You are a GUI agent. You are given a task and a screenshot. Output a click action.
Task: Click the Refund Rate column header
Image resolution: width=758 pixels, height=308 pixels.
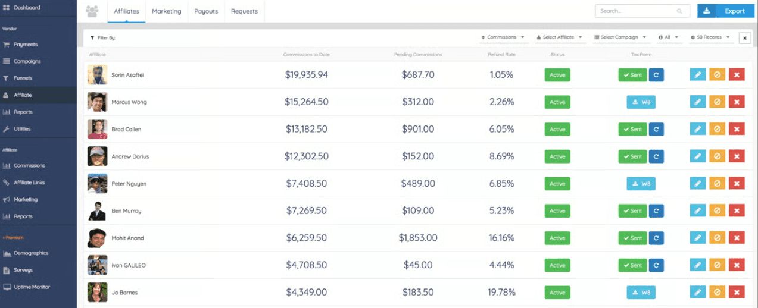tap(501, 55)
